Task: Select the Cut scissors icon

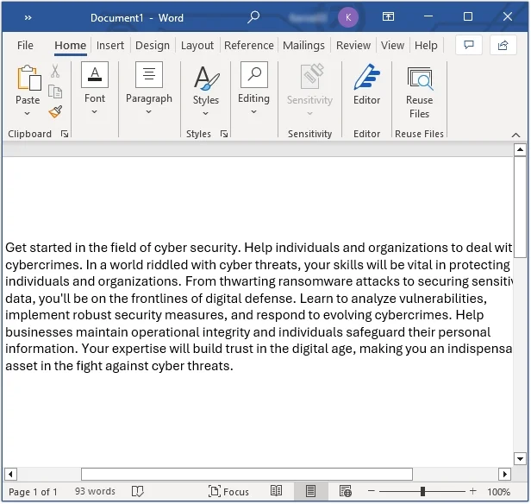Action: [55, 72]
